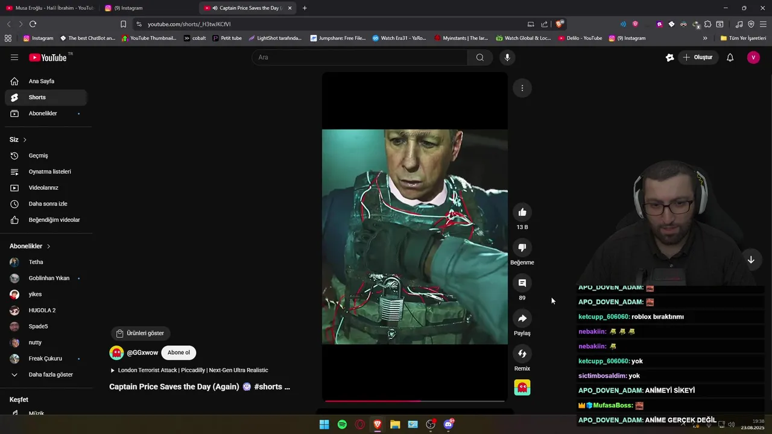Open Abonelikler in the sidebar

46,113
